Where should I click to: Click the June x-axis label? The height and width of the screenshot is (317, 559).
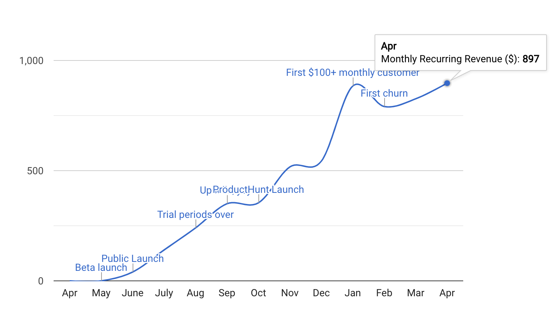click(132, 293)
